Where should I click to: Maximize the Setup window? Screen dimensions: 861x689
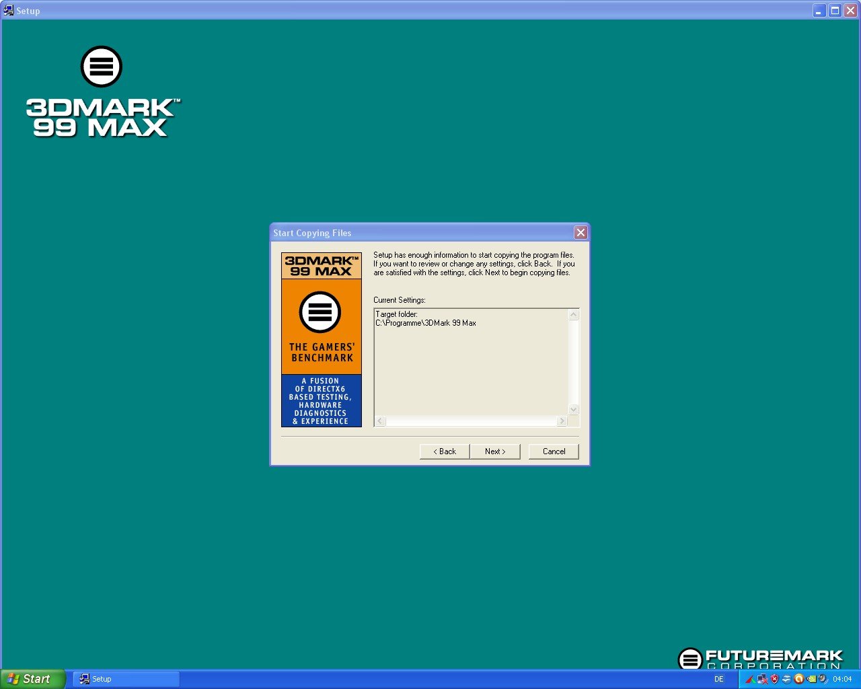tap(835, 10)
